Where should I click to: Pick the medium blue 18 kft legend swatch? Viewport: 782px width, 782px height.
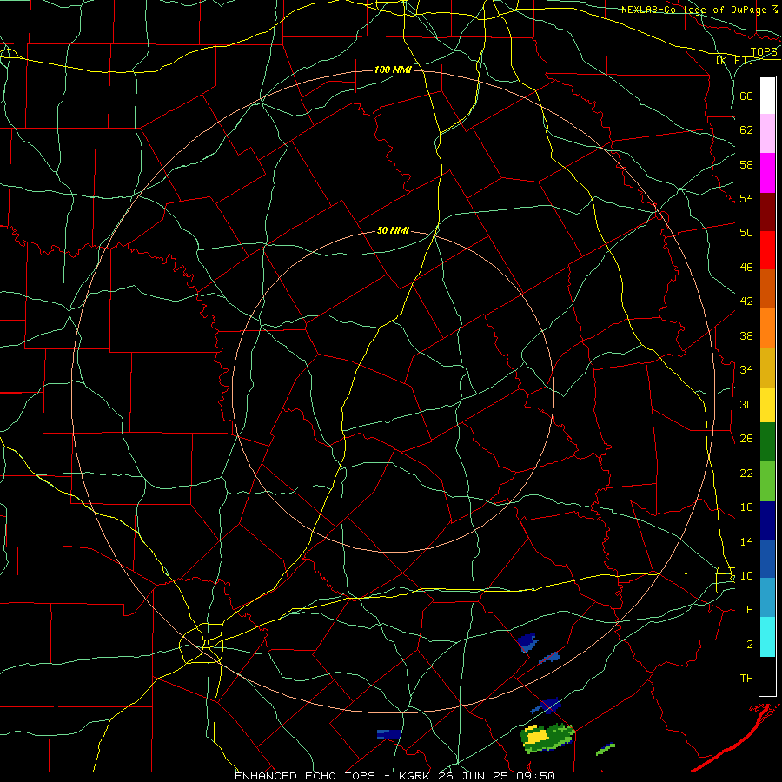point(767,559)
